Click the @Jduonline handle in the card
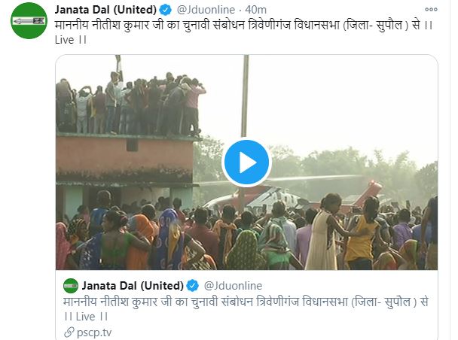 coord(233,286)
